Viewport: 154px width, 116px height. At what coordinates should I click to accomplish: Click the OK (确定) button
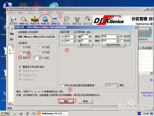pyautogui.click(x=66, y=101)
